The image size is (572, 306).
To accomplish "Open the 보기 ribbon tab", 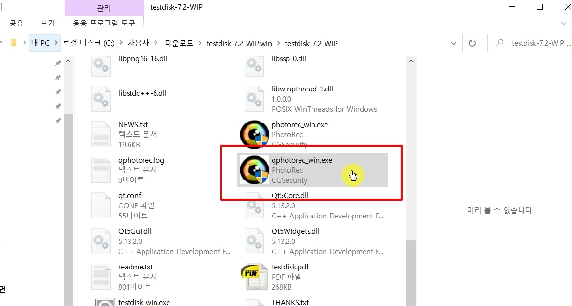I will (x=47, y=23).
